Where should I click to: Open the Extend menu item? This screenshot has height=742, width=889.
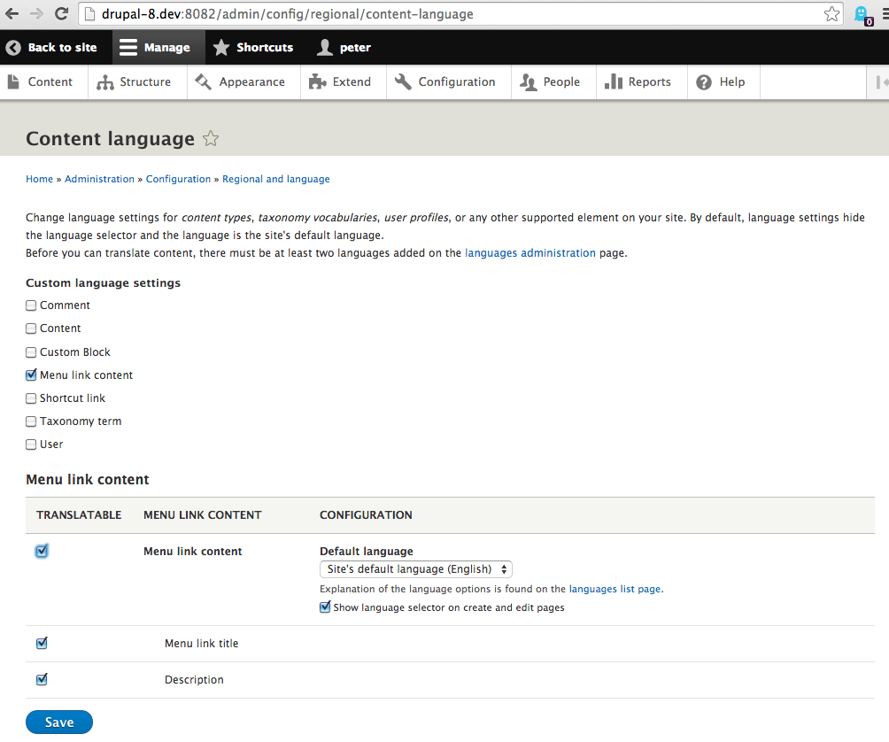point(340,82)
